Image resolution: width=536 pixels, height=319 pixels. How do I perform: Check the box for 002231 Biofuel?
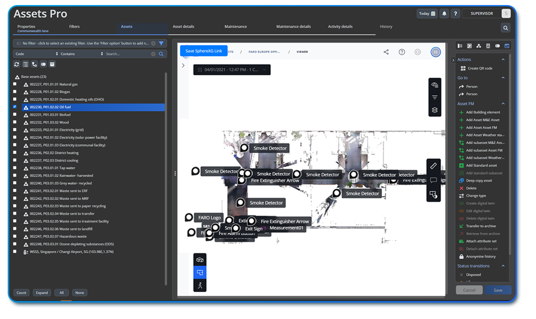pyautogui.click(x=15, y=115)
